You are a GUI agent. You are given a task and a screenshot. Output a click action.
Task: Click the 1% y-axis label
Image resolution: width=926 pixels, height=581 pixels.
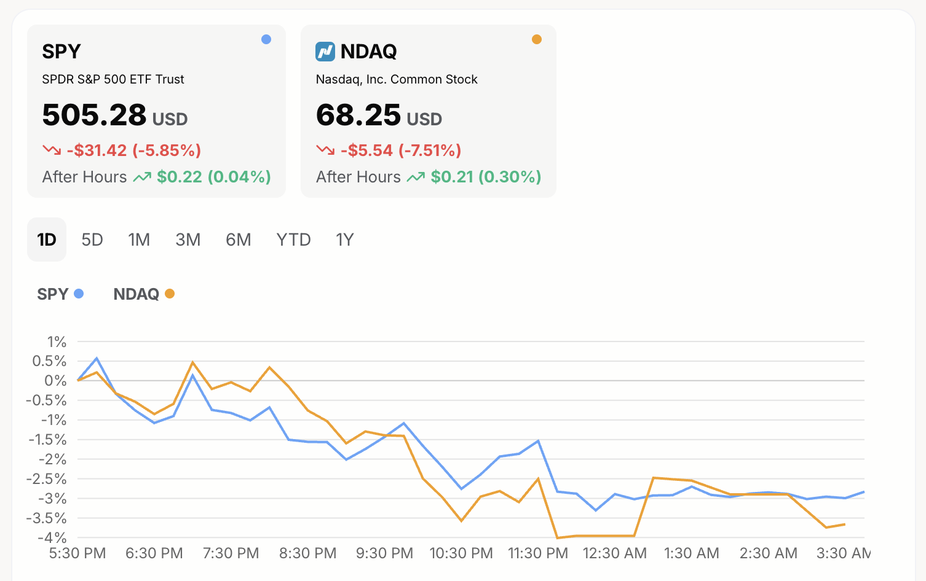click(57, 341)
